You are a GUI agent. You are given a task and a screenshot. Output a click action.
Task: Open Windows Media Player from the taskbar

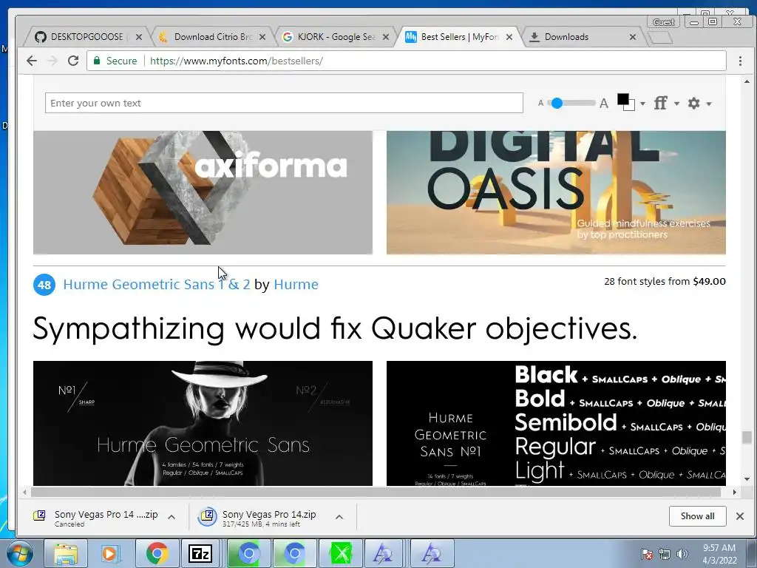[x=111, y=554]
